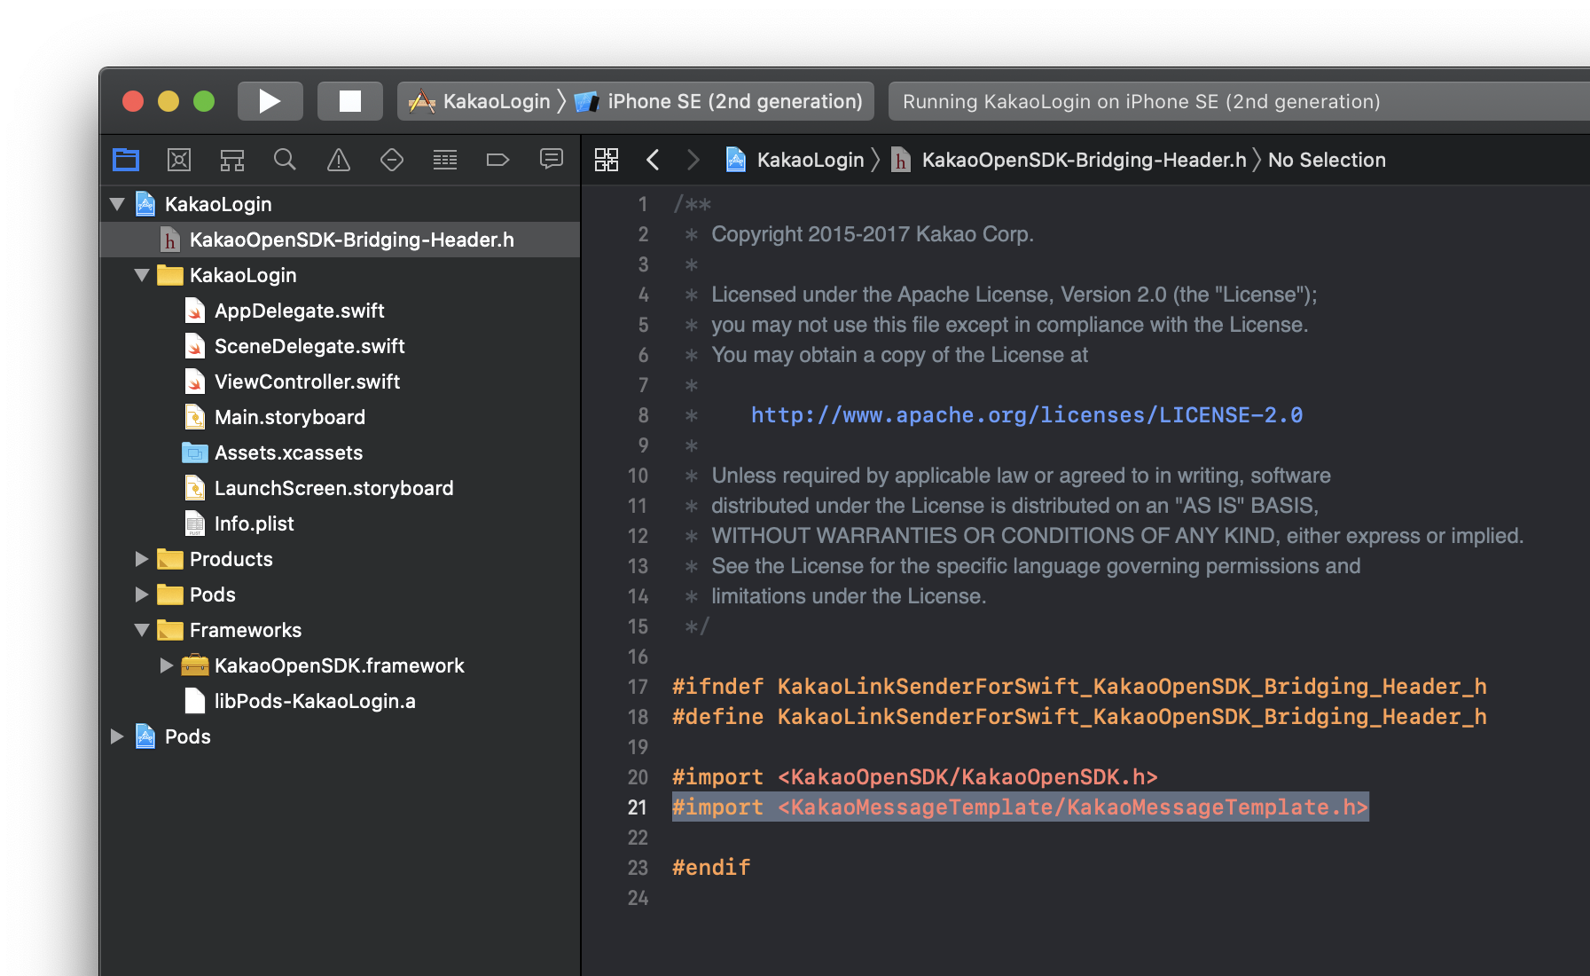This screenshot has height=976, width=1590.
Task: Select the Pods project row
Action: (341, 736)
